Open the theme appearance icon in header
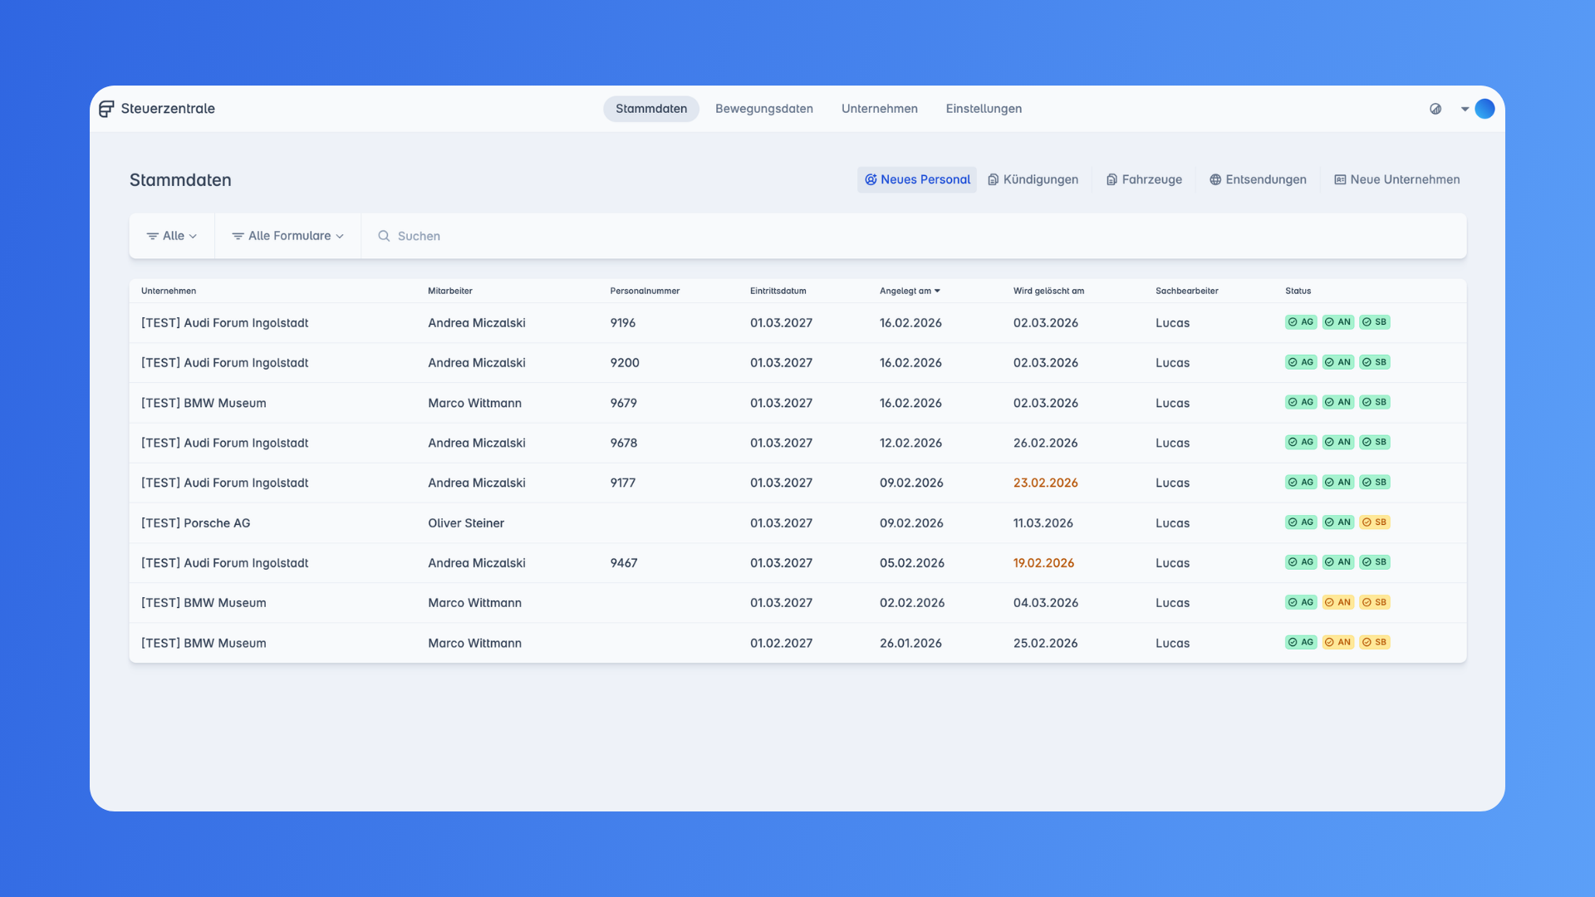 [x=1435, y=109]
